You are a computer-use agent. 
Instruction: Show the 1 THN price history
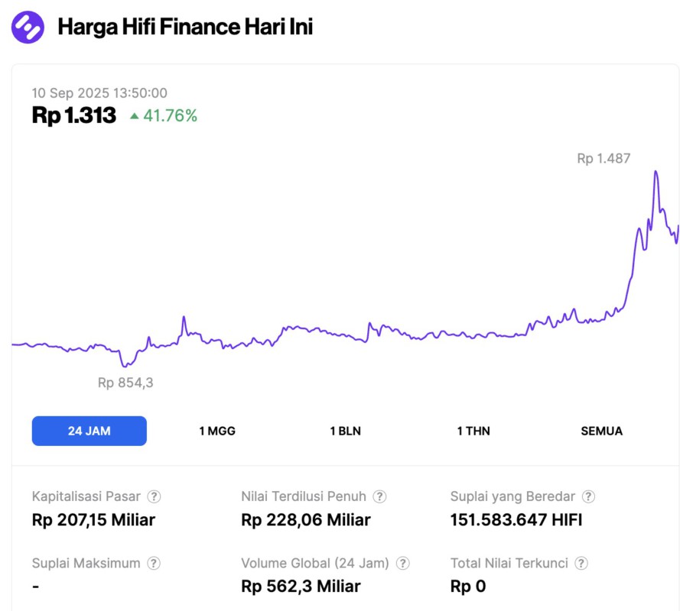[x=473, y=431]
